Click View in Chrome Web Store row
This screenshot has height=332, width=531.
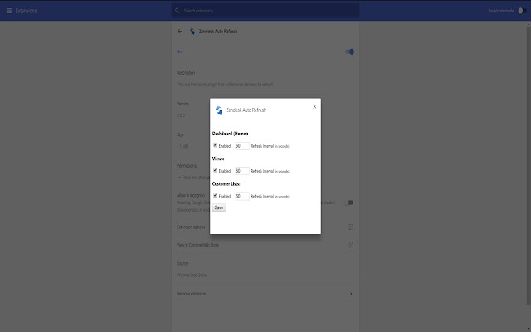click(265, 245)
